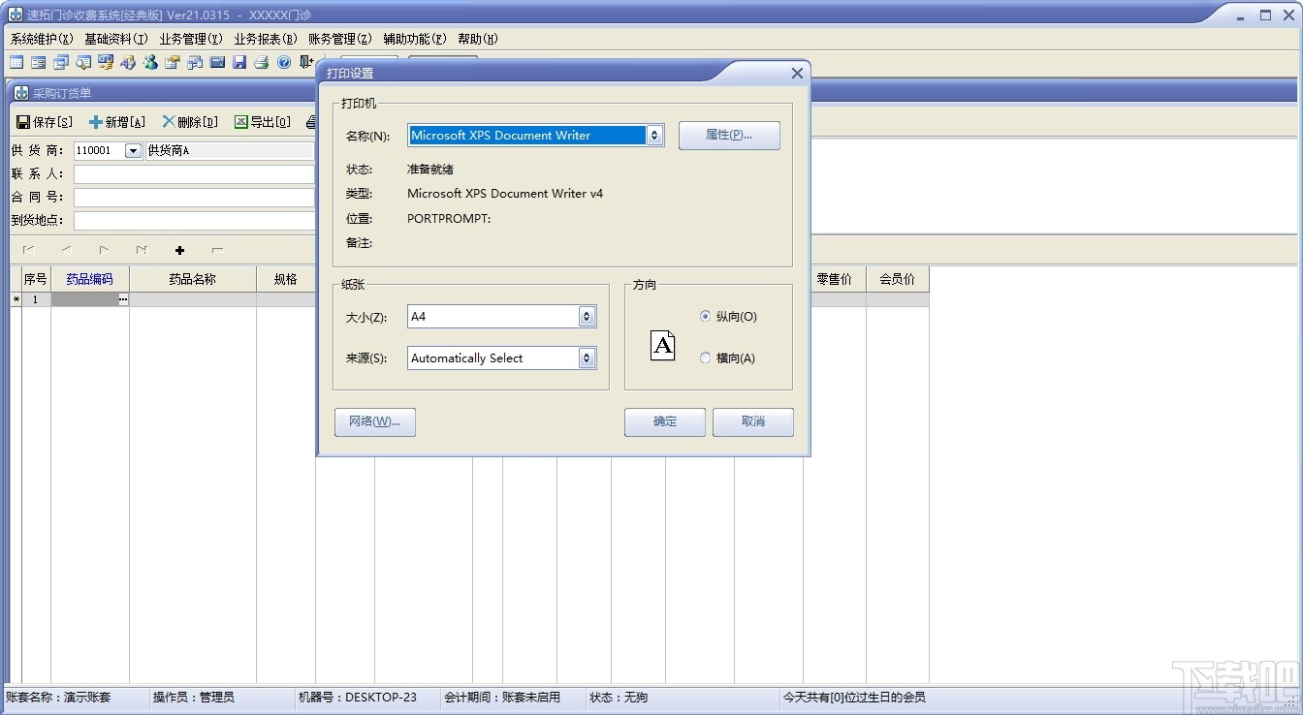Click the 属性 printer properties button

(729, 136)
